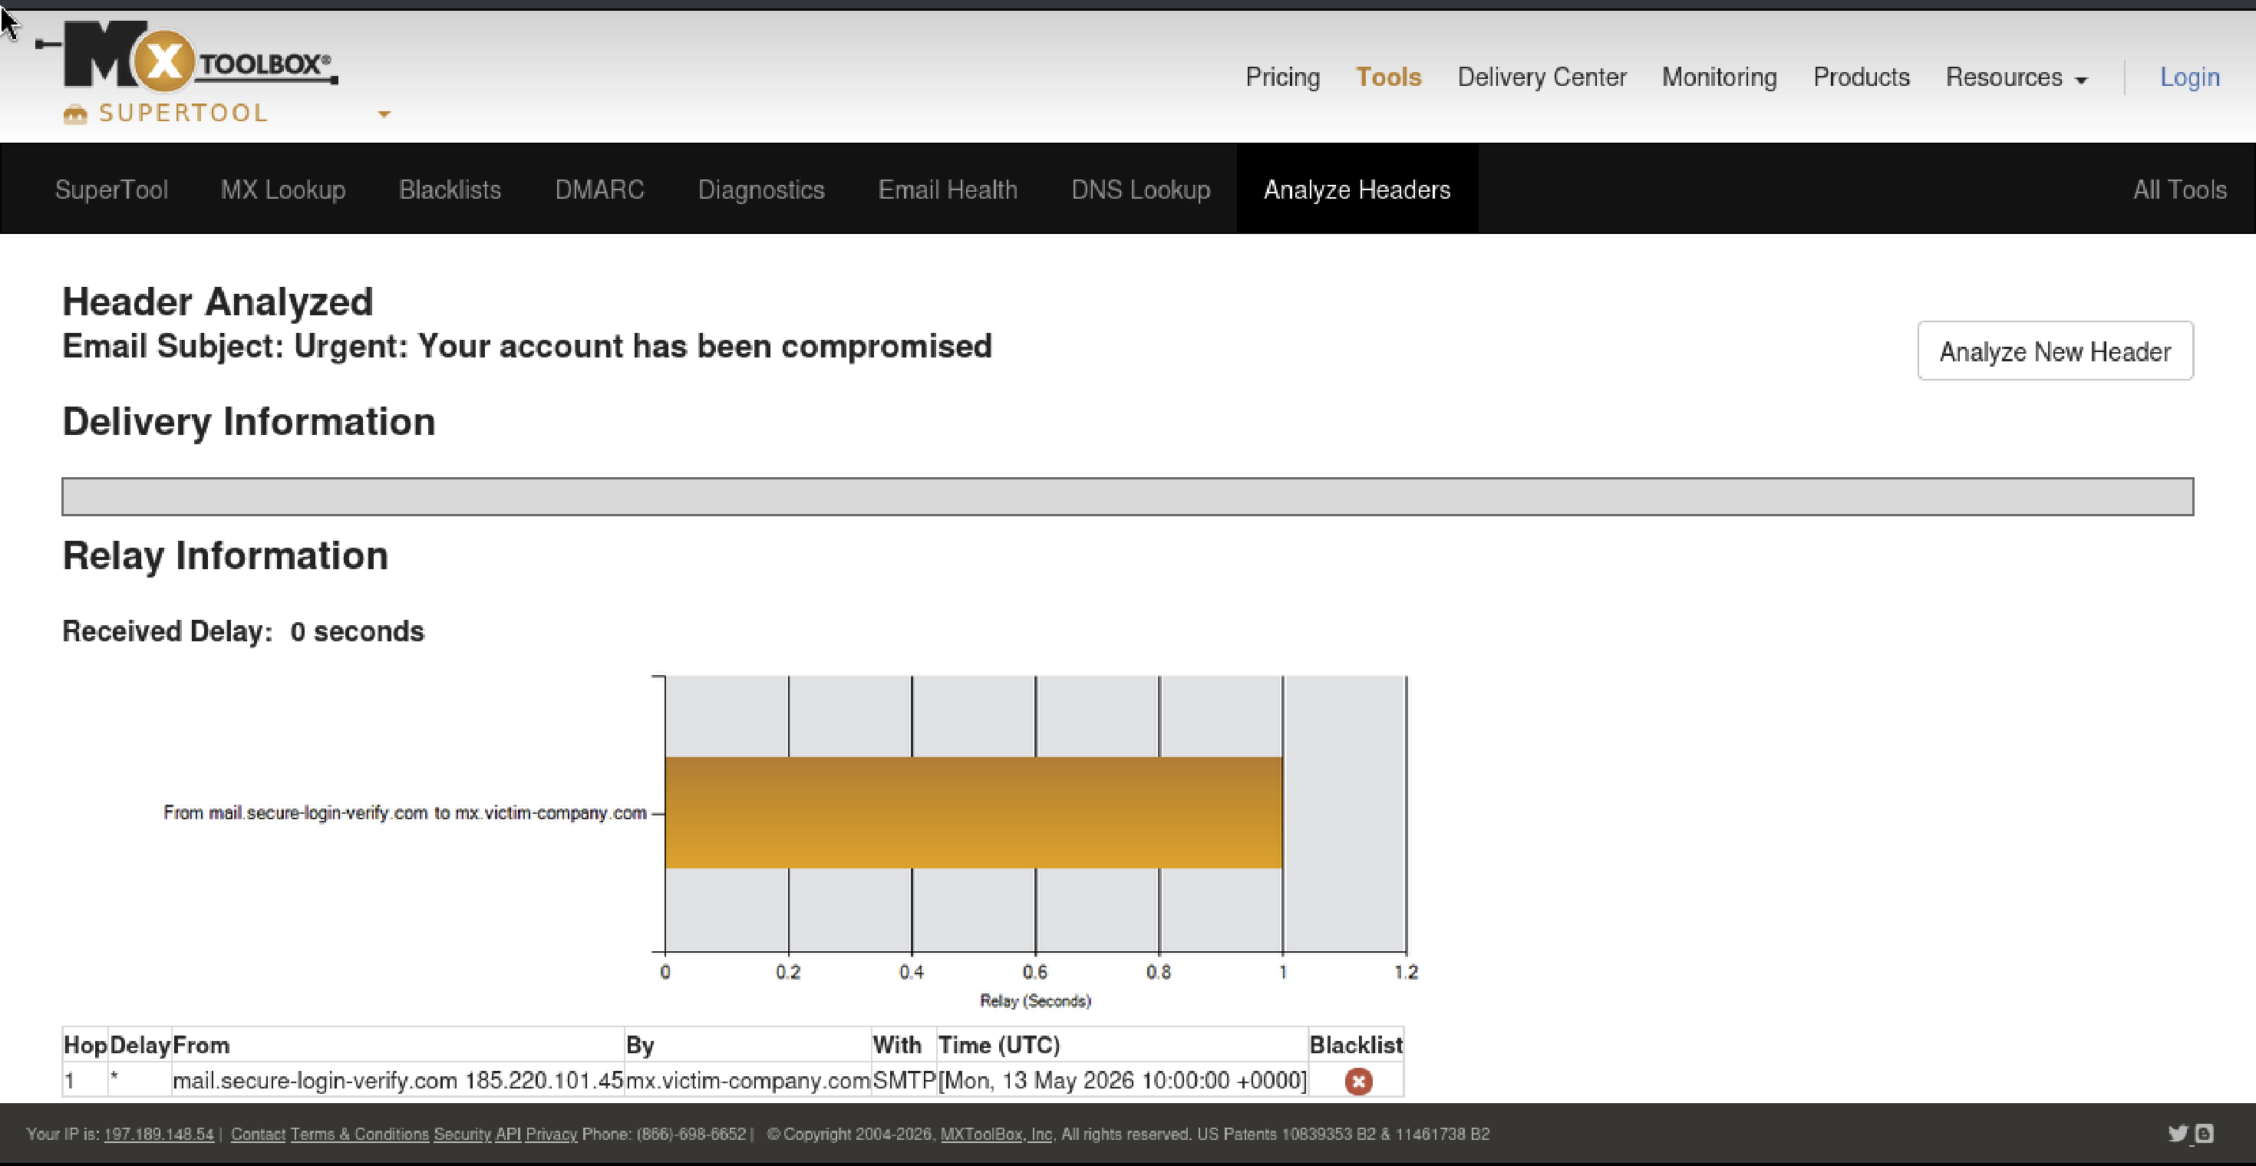Click the Time (UTC) column header
The image size is (2256, 1166).
1123,1046
